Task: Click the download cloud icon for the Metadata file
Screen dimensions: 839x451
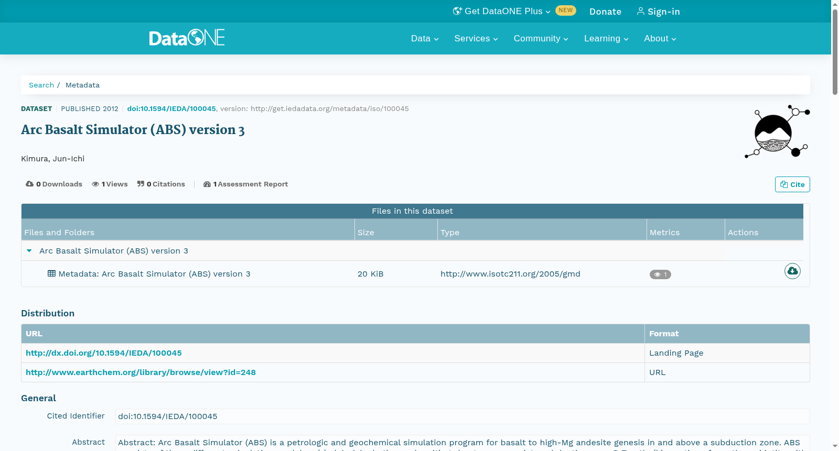Action: click(792, 271)
